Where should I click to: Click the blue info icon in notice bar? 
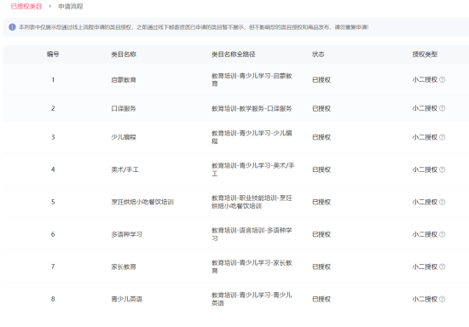pyautogui.click(x=12, y=27)
